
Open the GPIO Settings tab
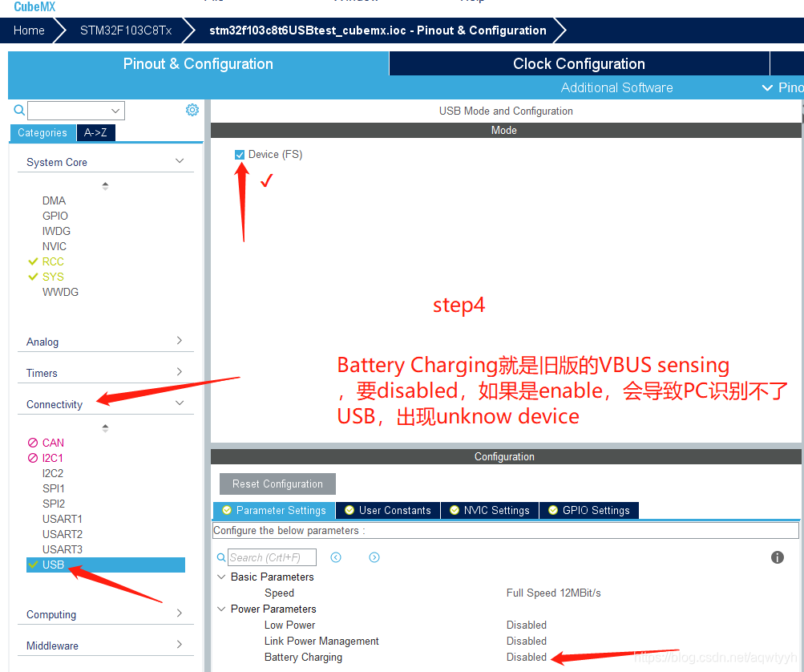[589, 510]
